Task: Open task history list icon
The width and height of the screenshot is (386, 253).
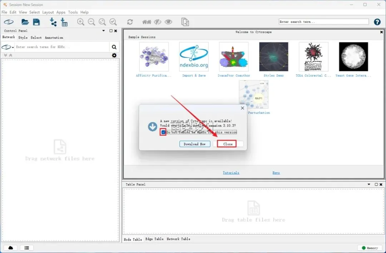Action: coord(26,248)
